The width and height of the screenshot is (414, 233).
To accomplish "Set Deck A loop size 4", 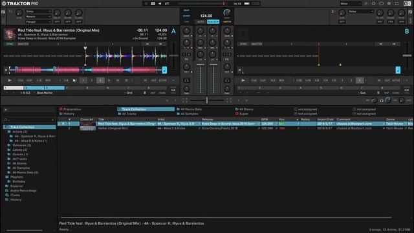I will [x=100, y=80].
